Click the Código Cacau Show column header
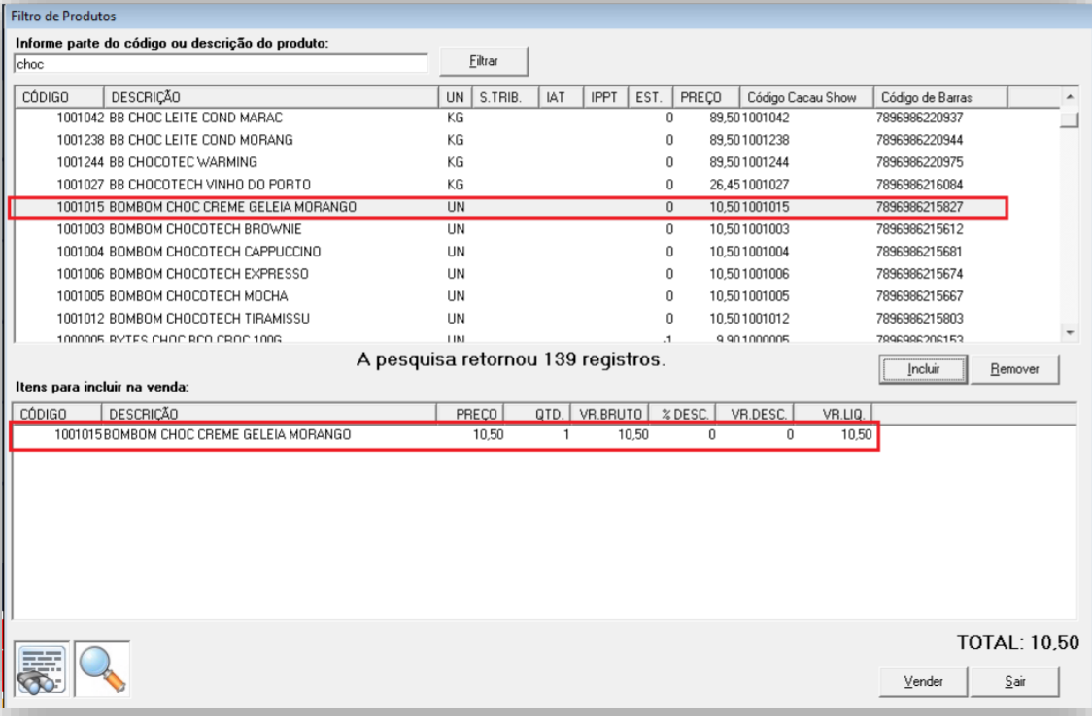The image size is (1092, 716). tap(805, 97)
